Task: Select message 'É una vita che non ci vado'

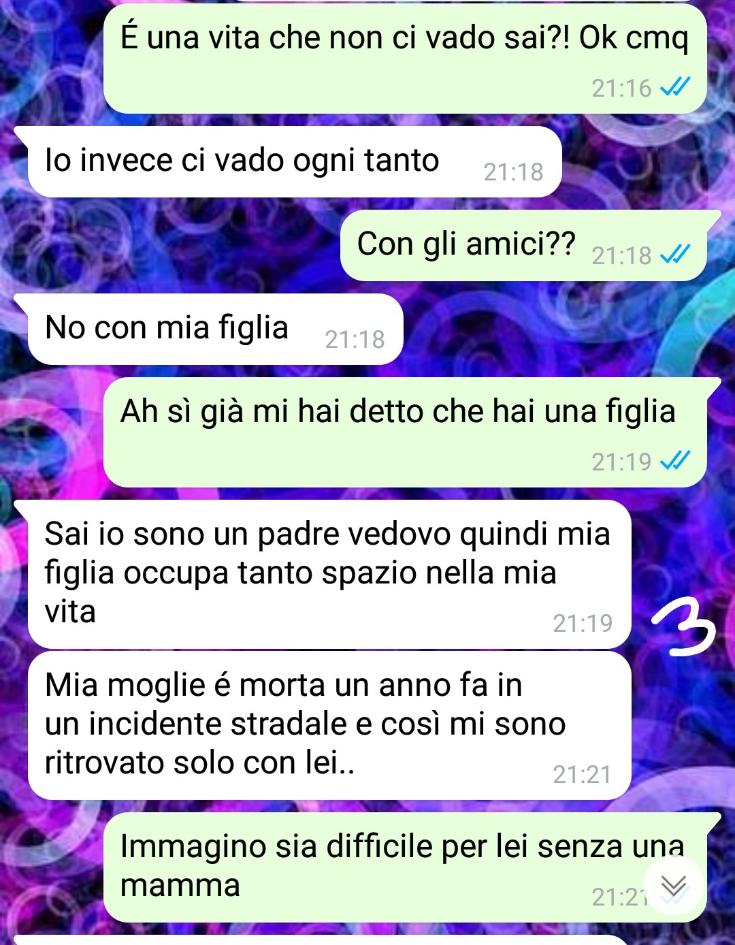Action: pyautogui.click(x=405, y=59)
